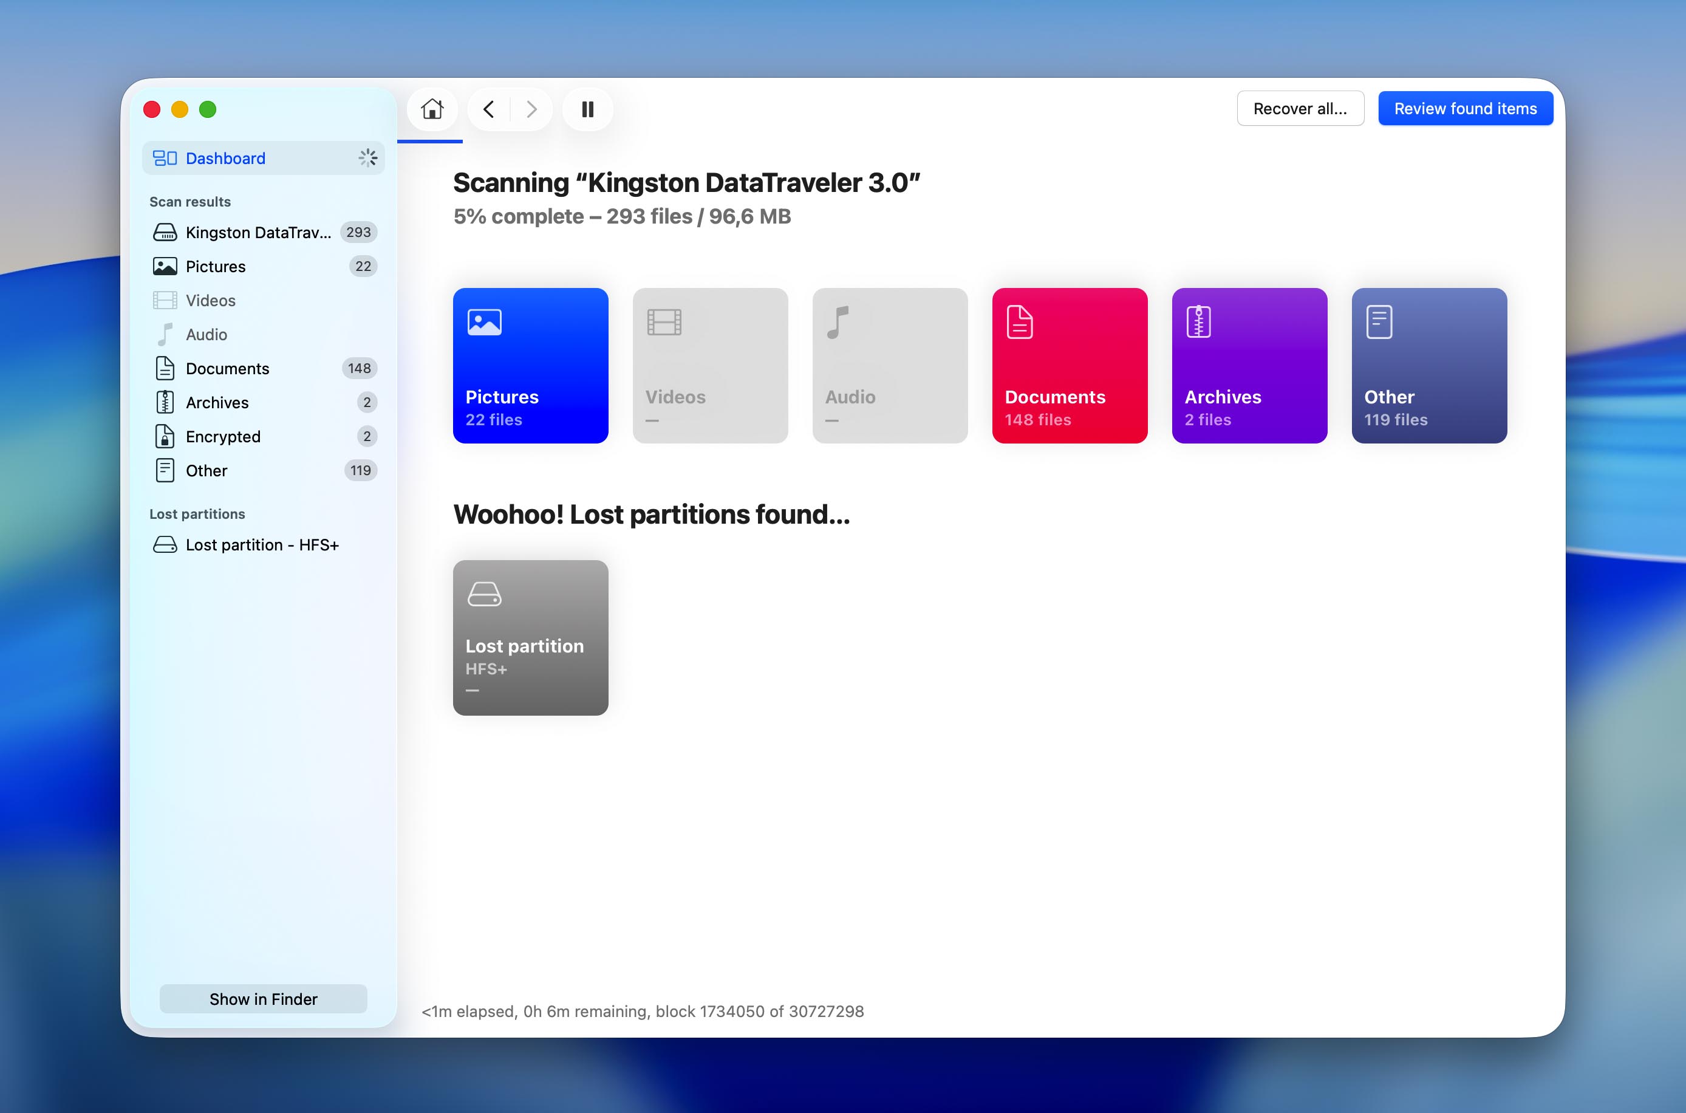This screenshot has width=1686, height=1113.
Task: Click the Documents page icon in sidebar
Action: click(165, 368)
